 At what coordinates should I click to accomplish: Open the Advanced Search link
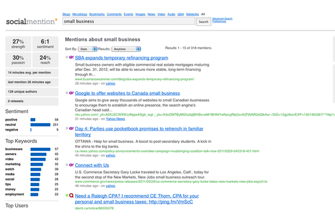click(x=222, y=19)
